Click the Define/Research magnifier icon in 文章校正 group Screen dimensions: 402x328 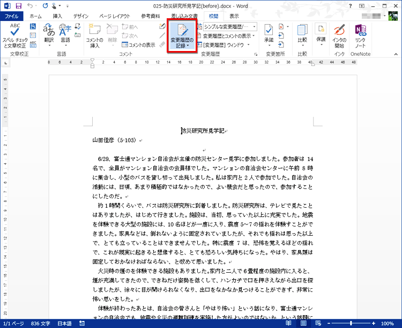coord(33,26)
